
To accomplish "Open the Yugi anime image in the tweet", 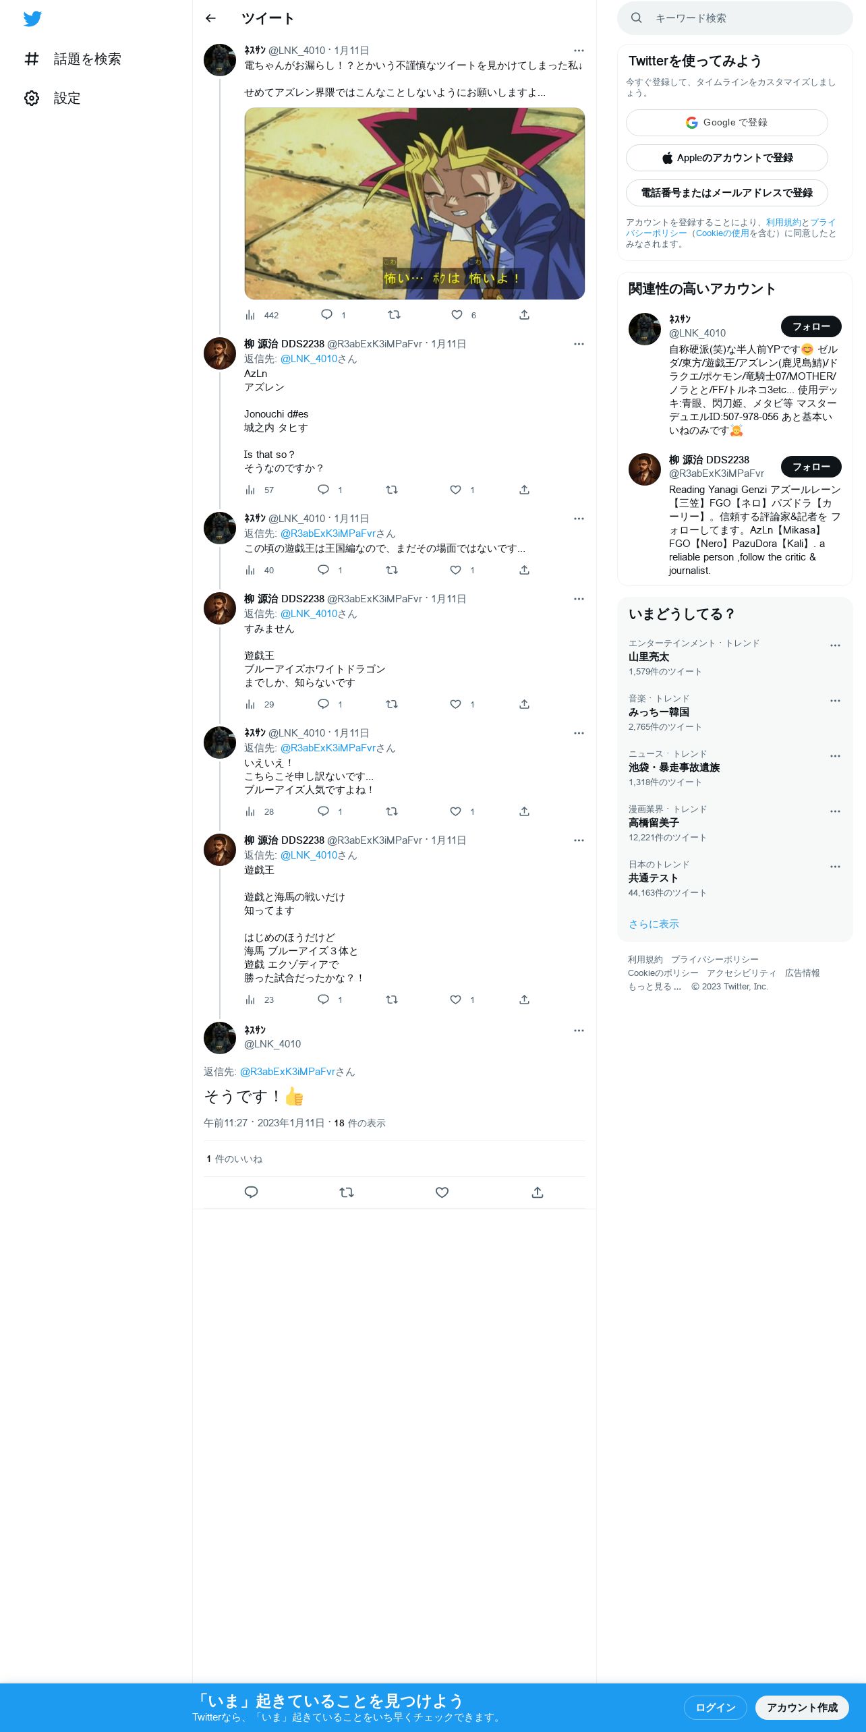I will pyautogui.click(x=415, y=204).
